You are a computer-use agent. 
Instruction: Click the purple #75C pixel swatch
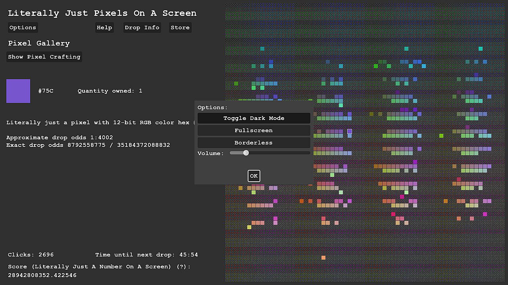[18, 91]
